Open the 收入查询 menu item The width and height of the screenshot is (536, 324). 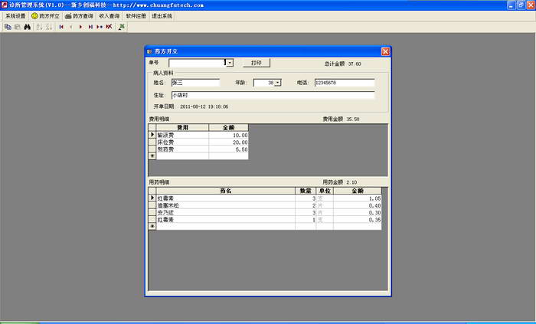coord(109,15)
